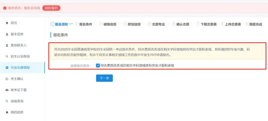
Task: Click the person icon beside 紧急联系人
Action: 7,45
